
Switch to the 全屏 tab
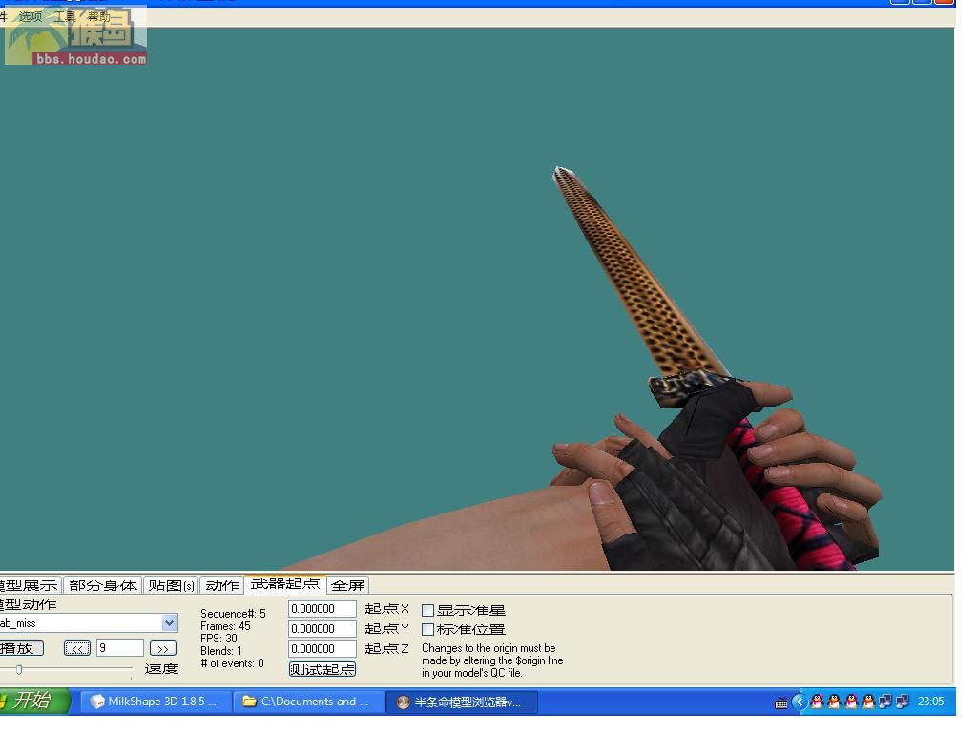[347, 585]
